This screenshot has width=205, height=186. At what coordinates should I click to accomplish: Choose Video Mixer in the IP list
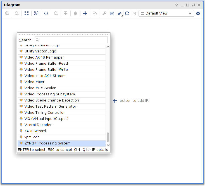[x=34, y=82]
